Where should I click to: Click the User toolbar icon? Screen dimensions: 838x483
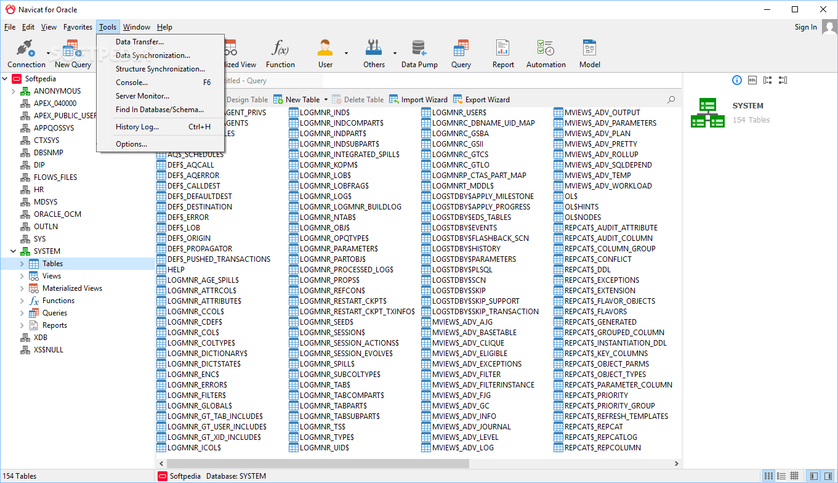coord(325,53)
